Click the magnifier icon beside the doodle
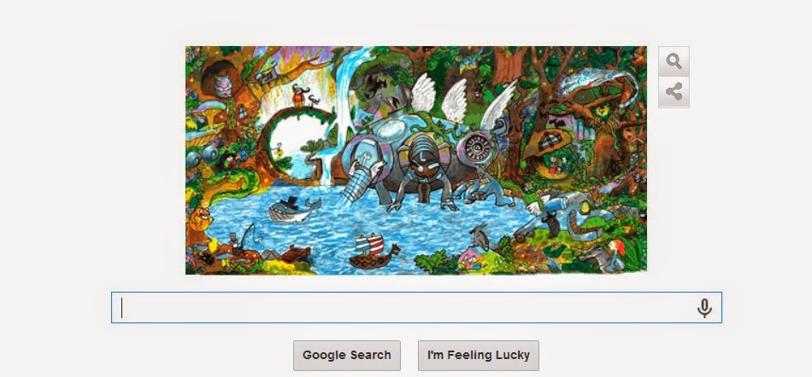This screenshot has width=812, height=377. 674,61
